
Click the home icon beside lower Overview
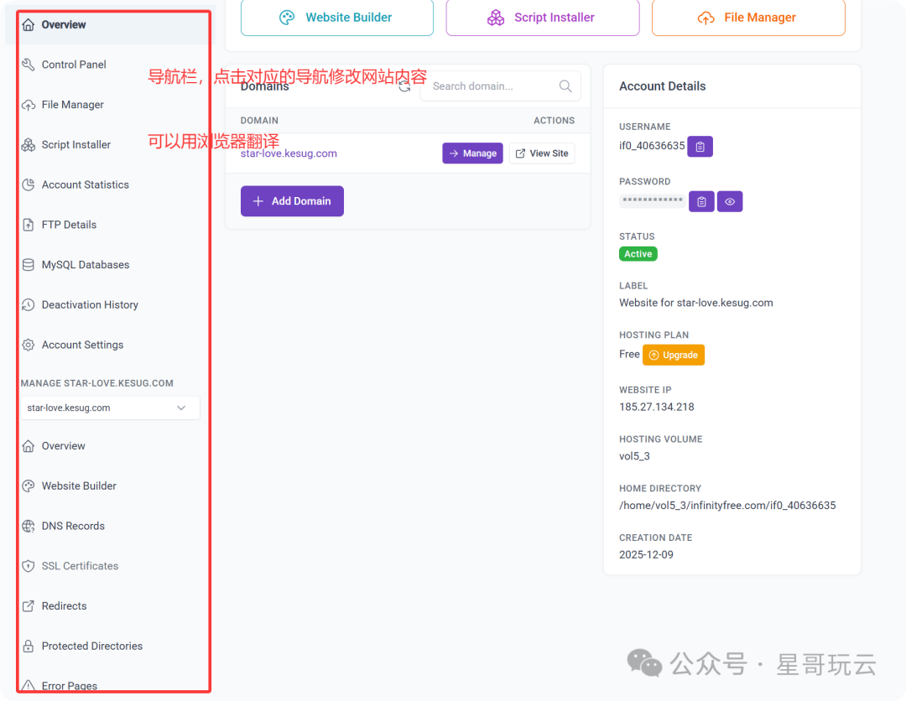point(29,446)
